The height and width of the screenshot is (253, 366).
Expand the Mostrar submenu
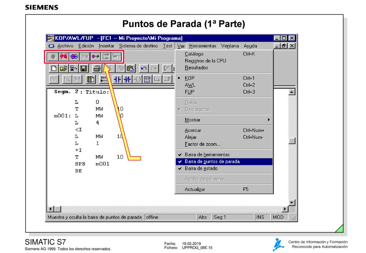[x=224, y=120]
